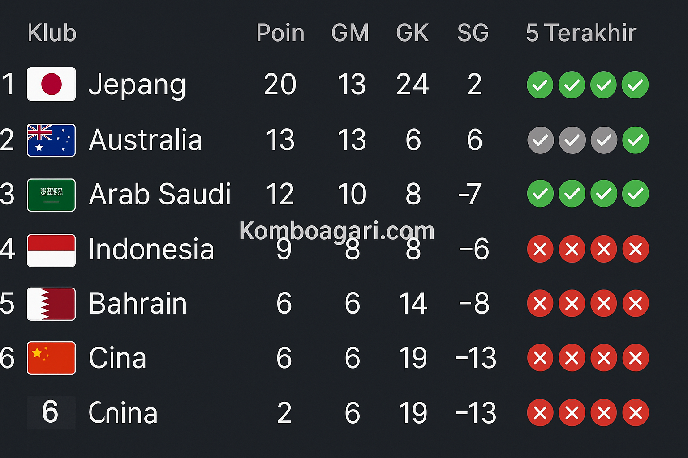Click the Bahrain row flag icon
The width and height of the screenshot is (688, 458).
click(x=51, y=304)
